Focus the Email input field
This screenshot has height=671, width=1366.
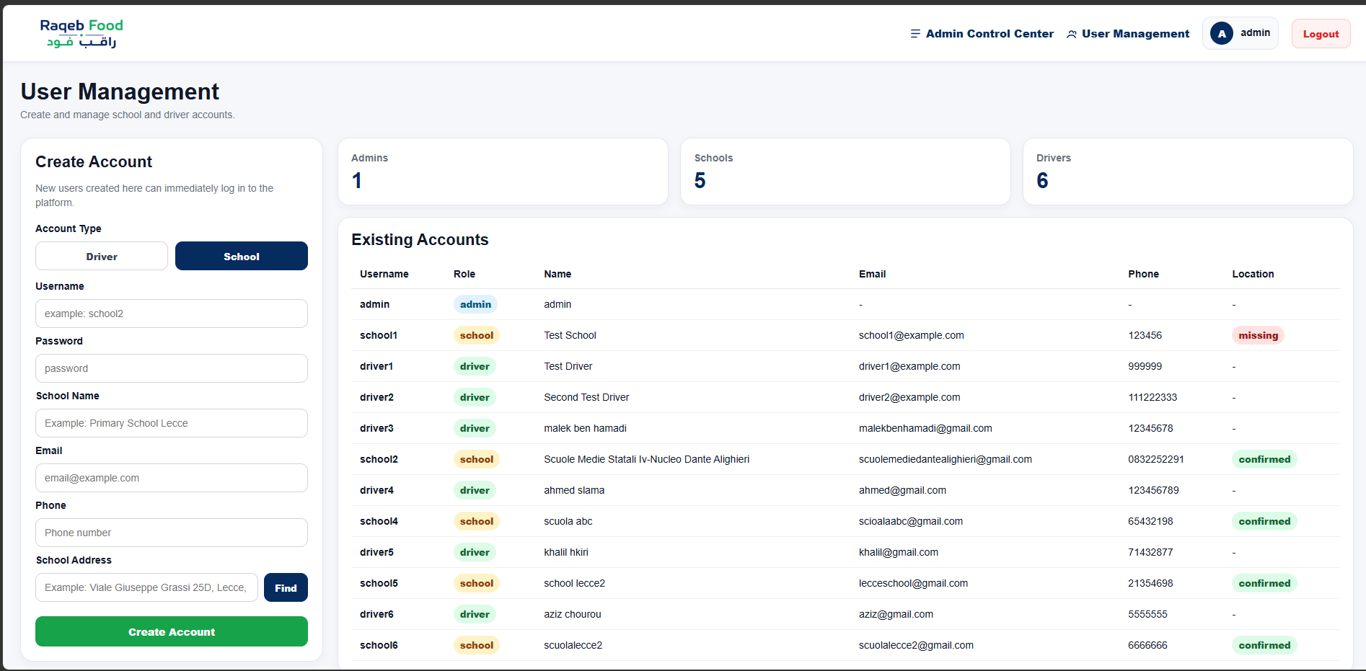[172, 478]
